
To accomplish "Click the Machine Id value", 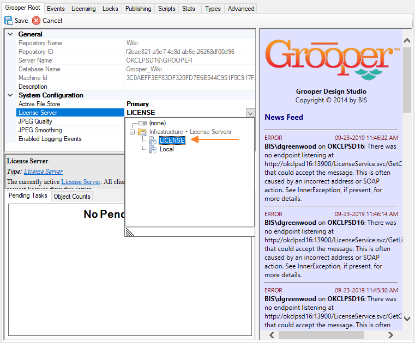I will click(x=190, y=78).
